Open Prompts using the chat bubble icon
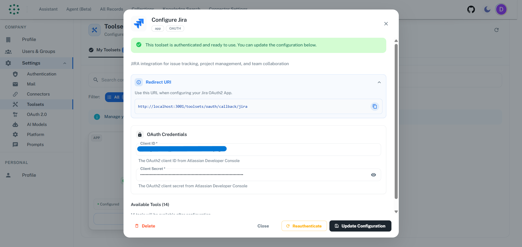Viewport: 522px width, 247px height. click(16, 144)
